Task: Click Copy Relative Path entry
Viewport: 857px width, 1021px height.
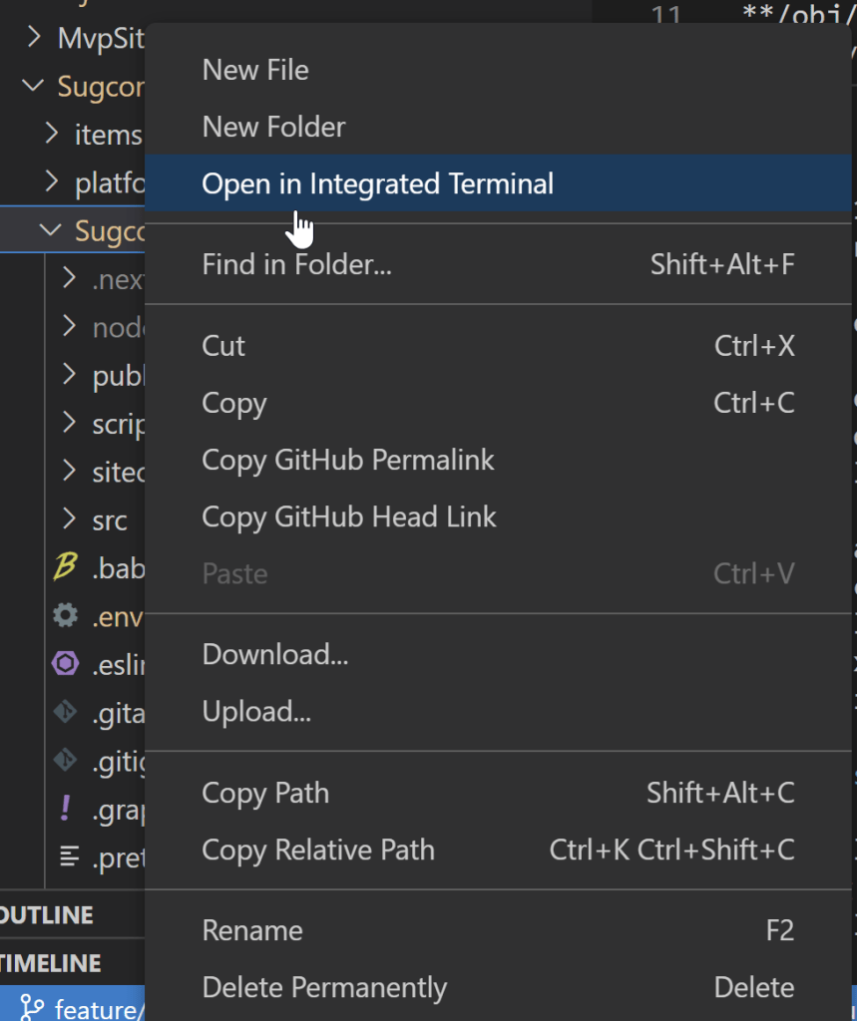Action: click(x=318, y=851)
